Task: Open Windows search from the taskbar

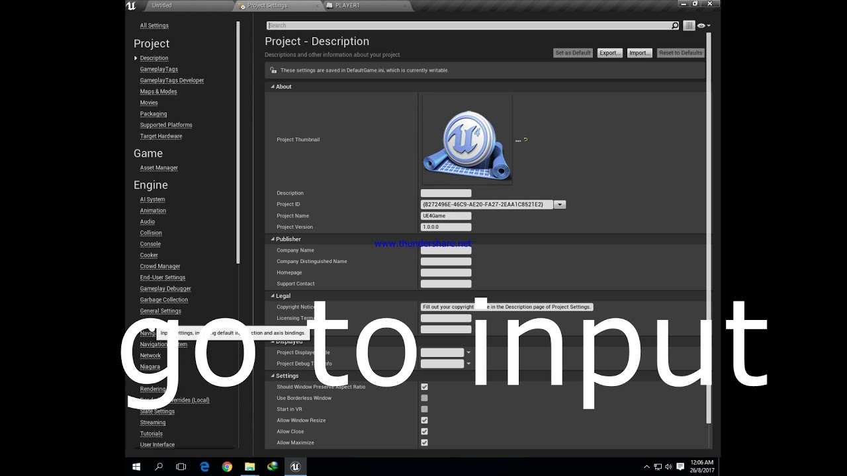Action: tap(159, 467)
